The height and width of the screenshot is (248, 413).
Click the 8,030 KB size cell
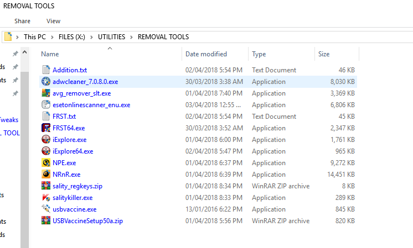[x=342, y=82]
